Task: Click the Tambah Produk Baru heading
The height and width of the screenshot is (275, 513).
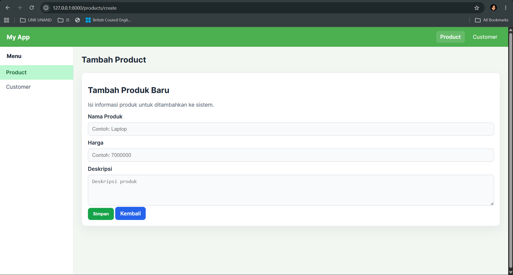Action: pyautogui.click(x=129, y=90)
